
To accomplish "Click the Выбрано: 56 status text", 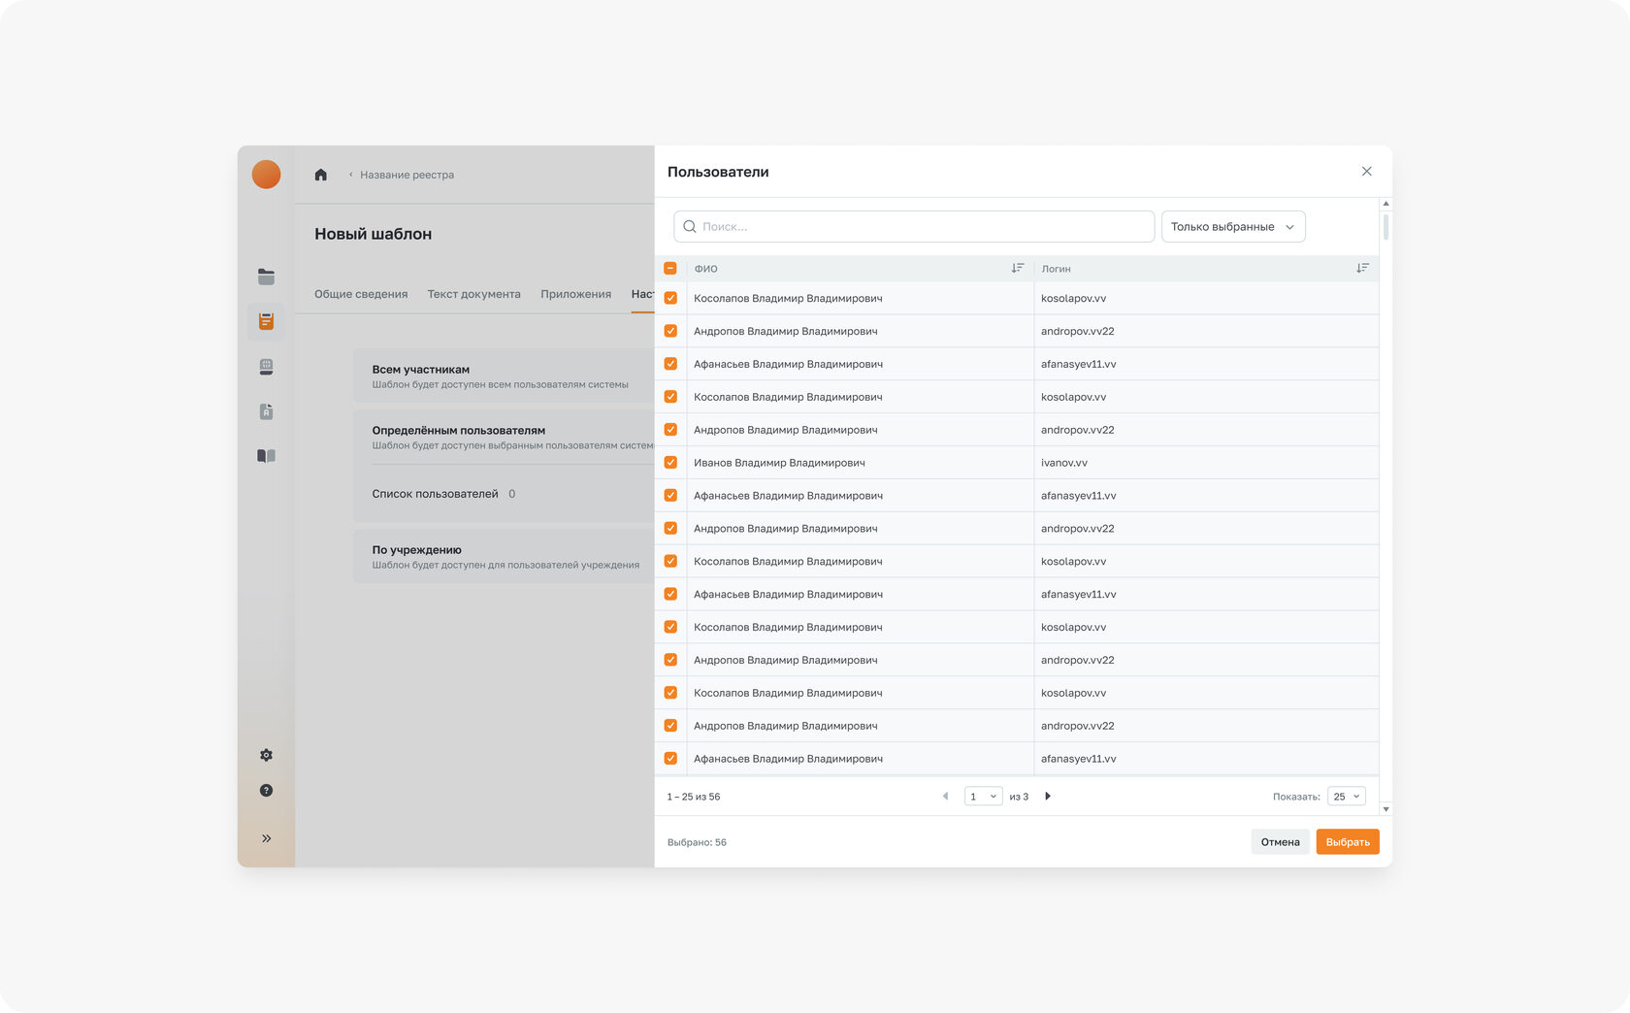I will (697, 842).
